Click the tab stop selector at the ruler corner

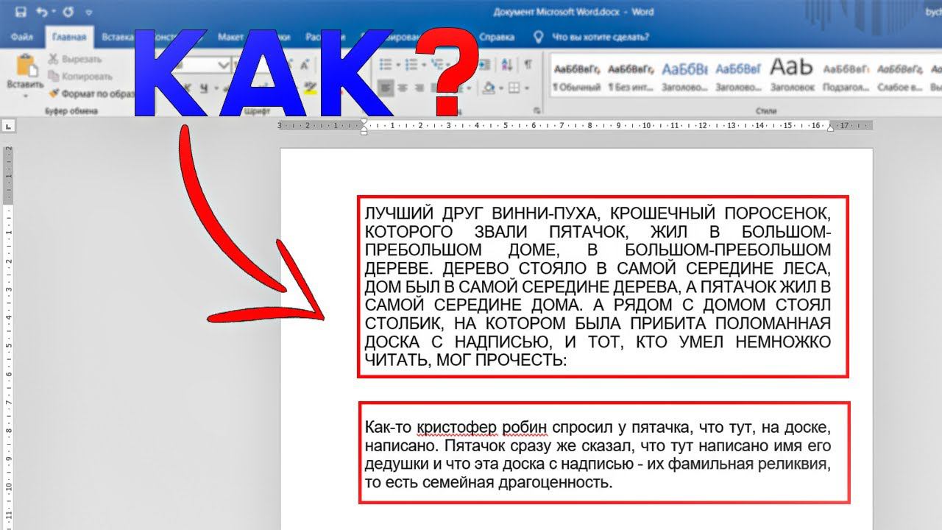(x=7, y=127)
